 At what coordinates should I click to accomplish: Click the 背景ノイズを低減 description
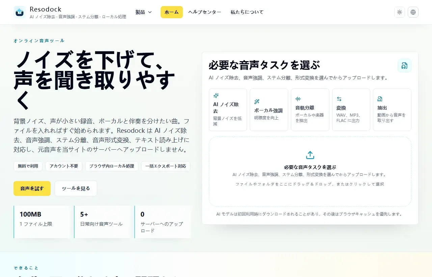(227, 121)
